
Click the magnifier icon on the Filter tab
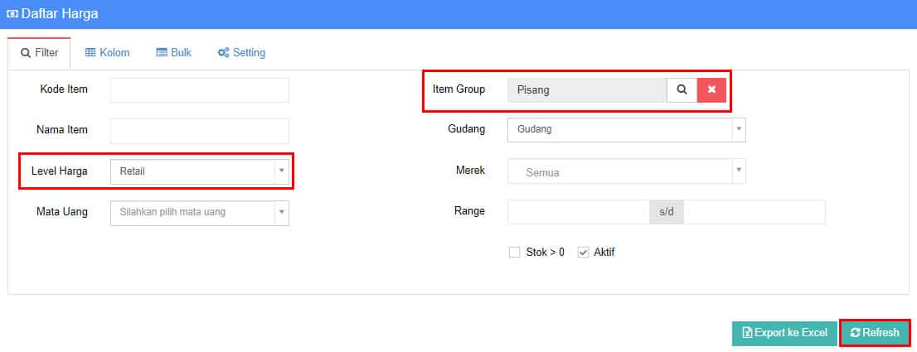25,53
